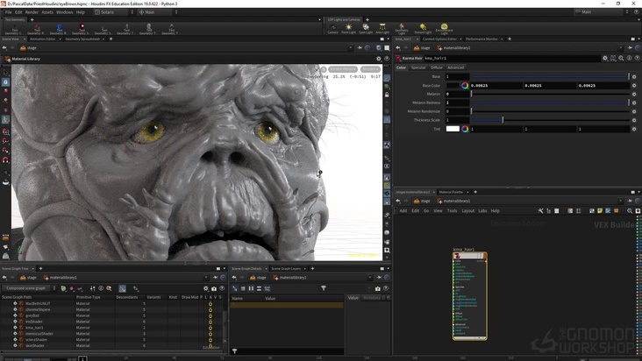
Task: Click the Tint white color swatch
Action: click(x=453, y=129)
